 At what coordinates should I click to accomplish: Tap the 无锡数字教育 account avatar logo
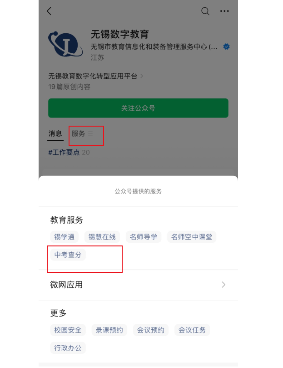(65, 44)
